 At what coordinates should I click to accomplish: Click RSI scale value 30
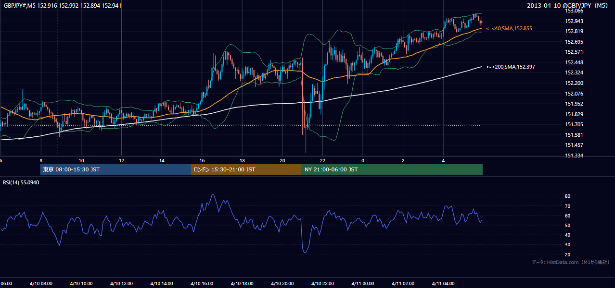pos(567,245)
